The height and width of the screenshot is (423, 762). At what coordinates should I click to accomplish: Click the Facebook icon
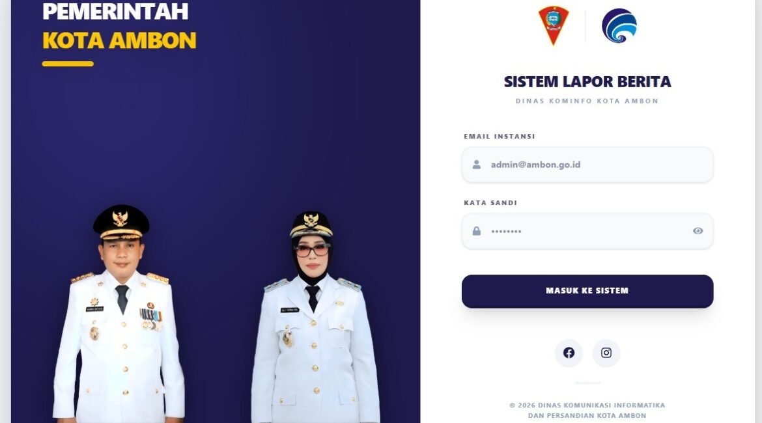(569, 353)
